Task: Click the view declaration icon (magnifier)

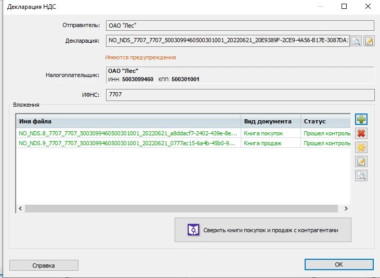Action: 356,42
